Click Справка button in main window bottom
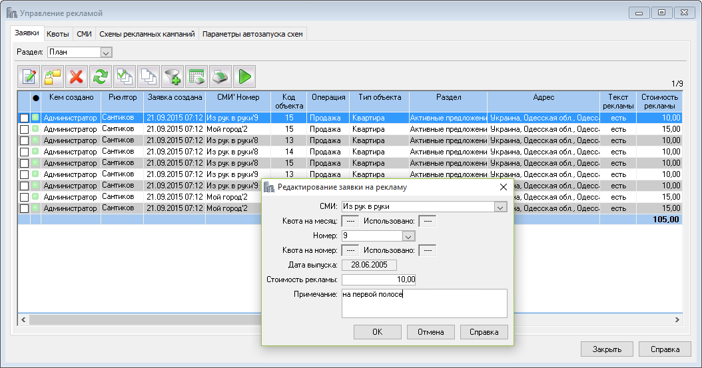This screenshot has height=368, width=702. coord(665,349)
